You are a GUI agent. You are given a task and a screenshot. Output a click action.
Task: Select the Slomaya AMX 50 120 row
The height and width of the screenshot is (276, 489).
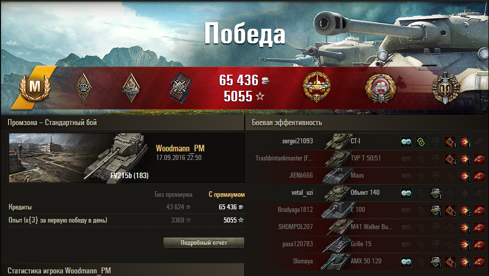[367, 261]
